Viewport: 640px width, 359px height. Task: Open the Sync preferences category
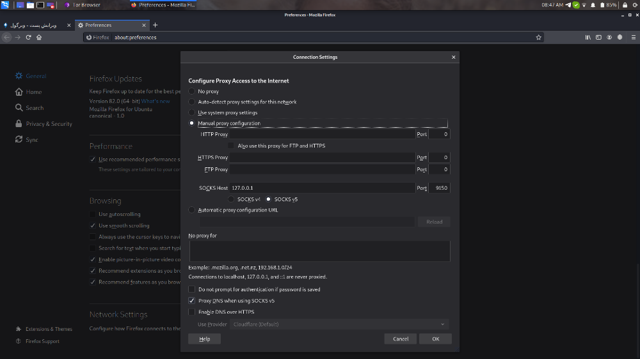(x=26, y=139)
